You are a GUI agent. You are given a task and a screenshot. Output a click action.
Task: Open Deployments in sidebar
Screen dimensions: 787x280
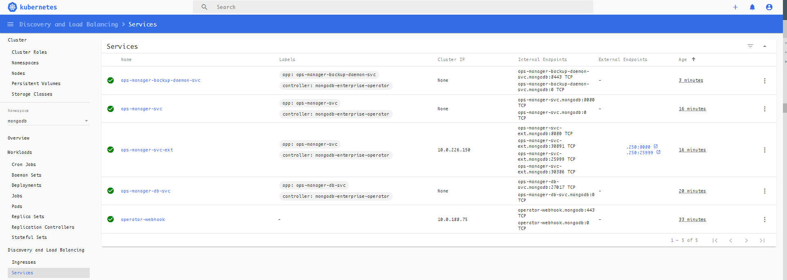[x=27, y=185]
